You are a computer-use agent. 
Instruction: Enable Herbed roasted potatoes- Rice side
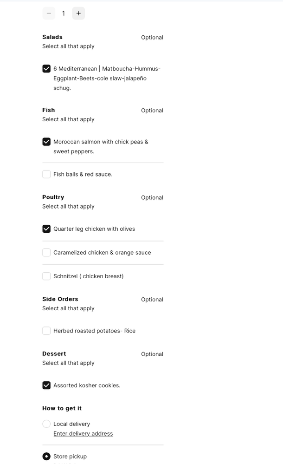click(46, 331)
